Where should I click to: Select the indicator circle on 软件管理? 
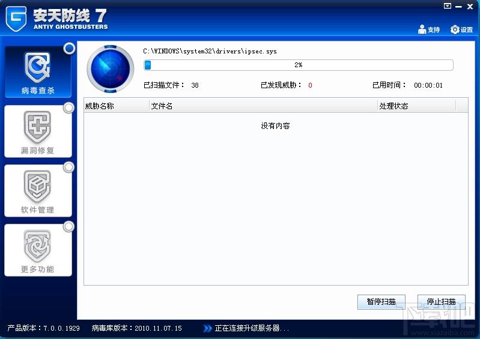click(x=68, y=167)
